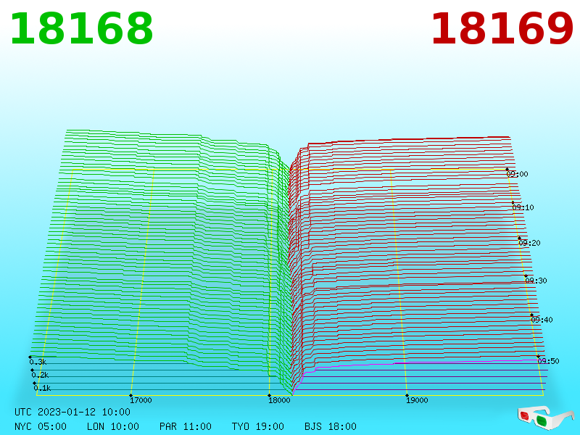Image resolution: width=580 pixels, height=435 pixels.
Task: Click the 17000 price axis label
Action: 141,400
